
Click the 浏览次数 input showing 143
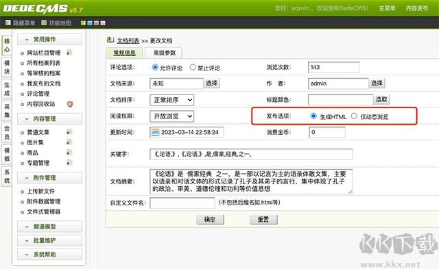pyautogui.click(x=333, y=67)
